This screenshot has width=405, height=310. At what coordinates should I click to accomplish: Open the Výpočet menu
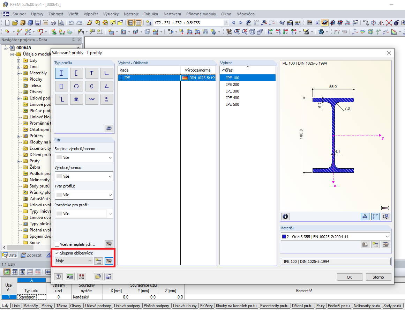(91, 14)
